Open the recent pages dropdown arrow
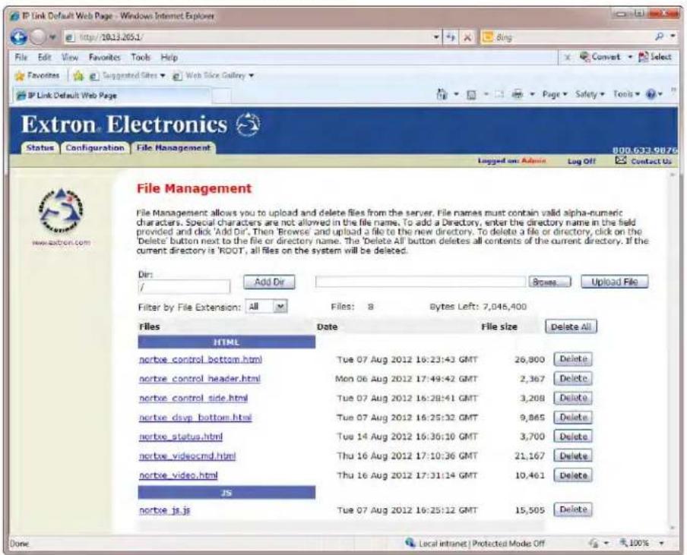The width and height of the screenshot is (687, 555). click(52, 38)
